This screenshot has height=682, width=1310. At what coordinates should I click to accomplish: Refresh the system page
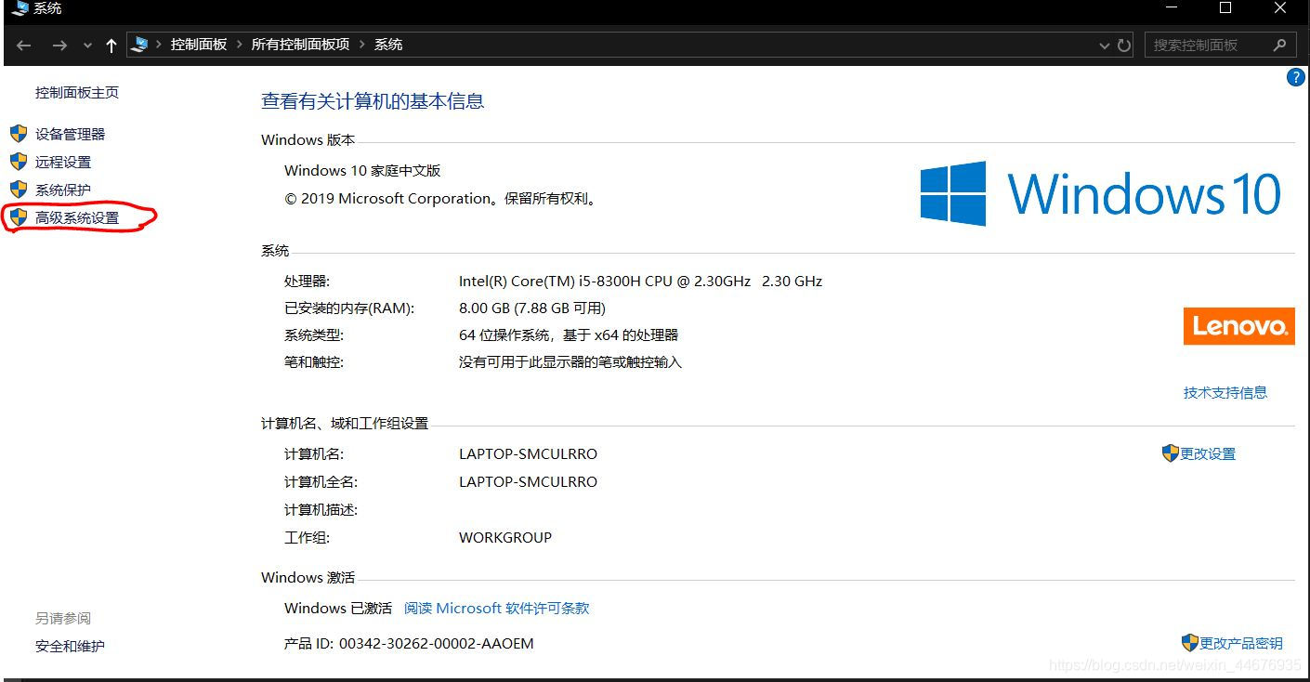click(x=1124, y=45)
